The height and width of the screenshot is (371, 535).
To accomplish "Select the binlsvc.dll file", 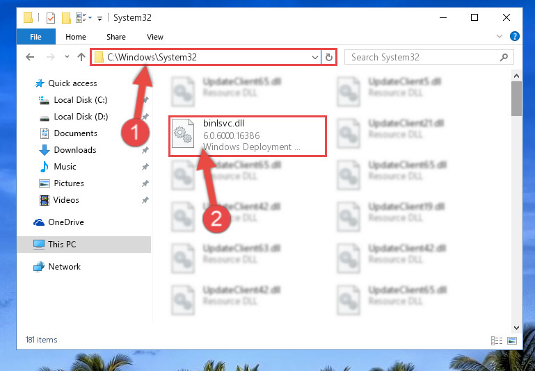I will tap(248, 136).
